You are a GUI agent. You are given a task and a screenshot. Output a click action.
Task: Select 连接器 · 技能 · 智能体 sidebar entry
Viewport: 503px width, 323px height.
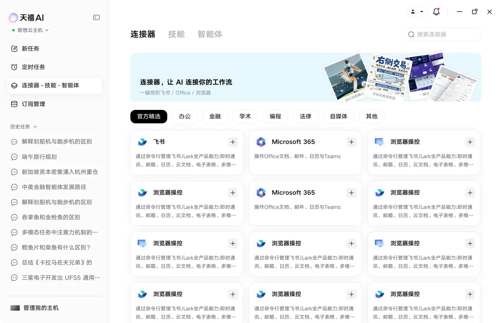pos(54,85)
